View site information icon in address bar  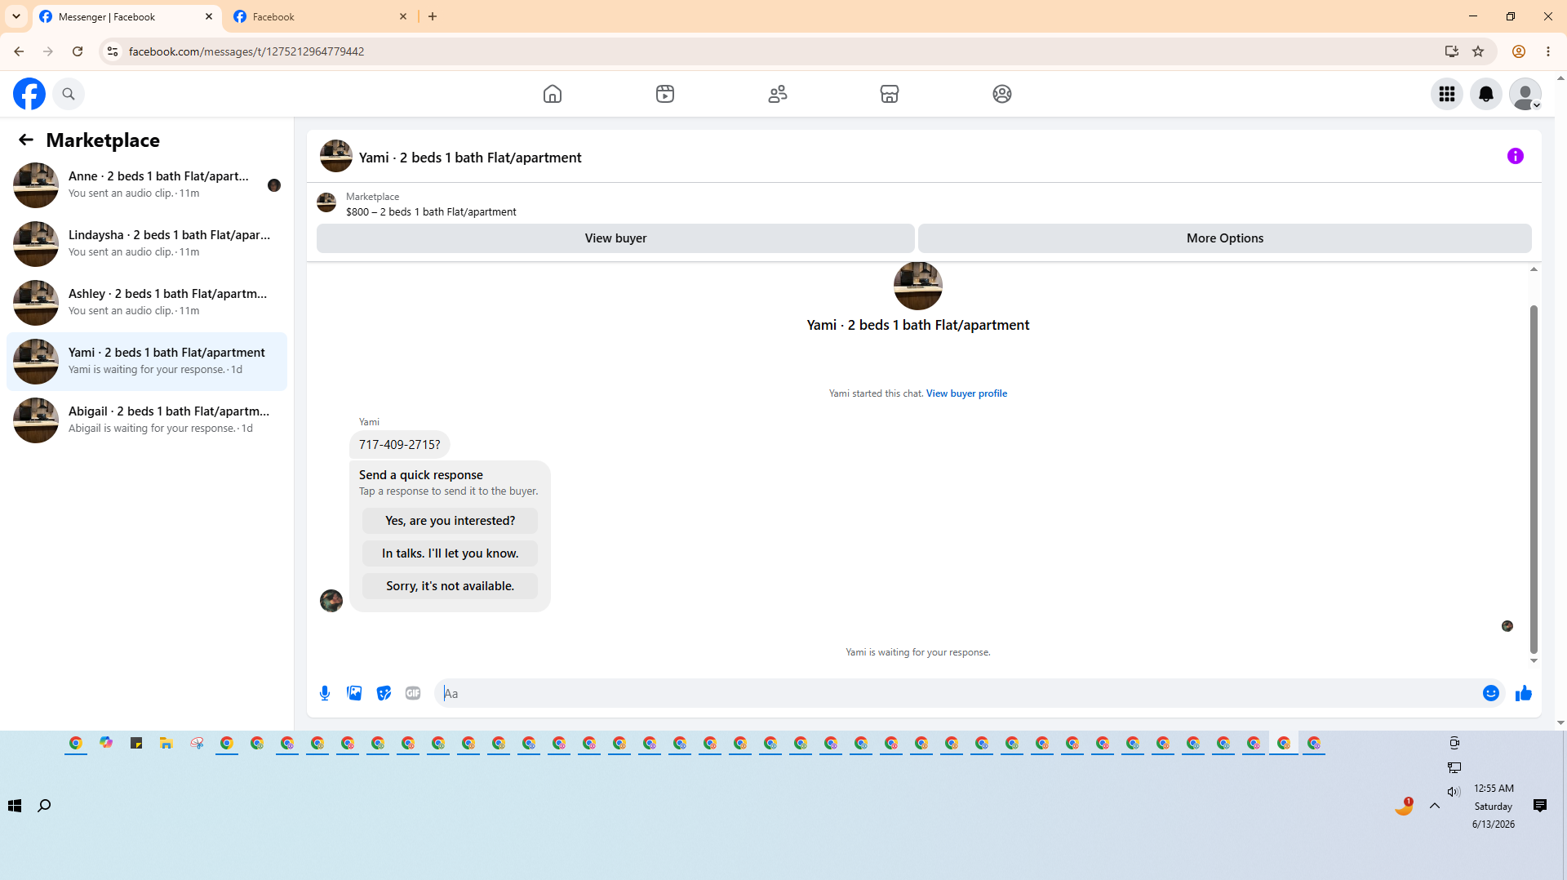coord(113,51)
